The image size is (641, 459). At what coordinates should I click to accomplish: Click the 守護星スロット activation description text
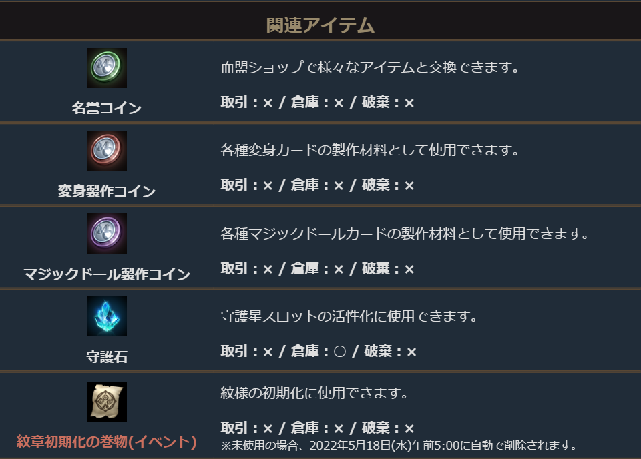coord(349,317)
